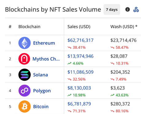
Task: Click the Ethereum logo icon
Action: (x=25, y=43)
